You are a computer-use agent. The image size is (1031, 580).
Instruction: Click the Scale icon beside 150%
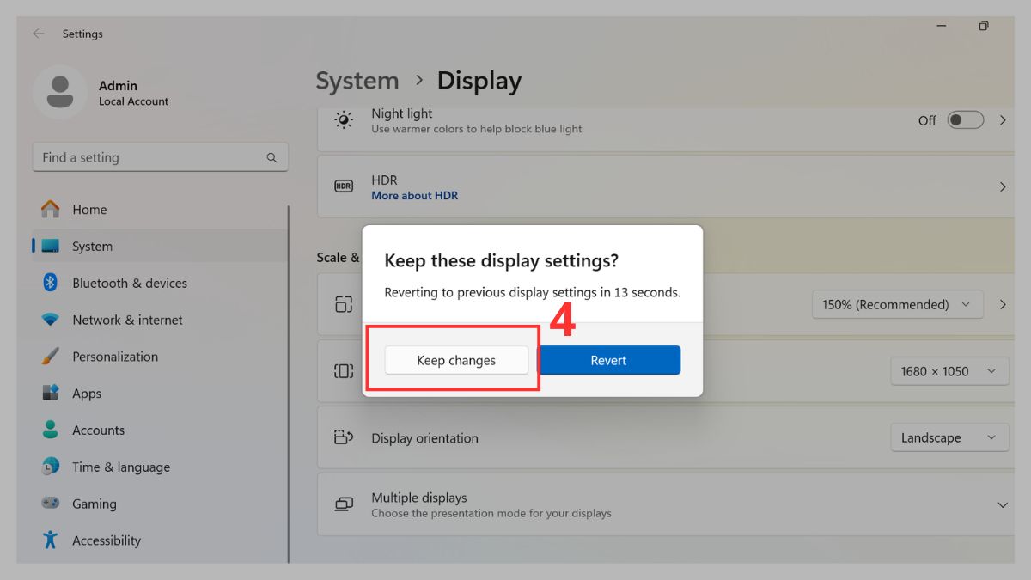(345, 304)
